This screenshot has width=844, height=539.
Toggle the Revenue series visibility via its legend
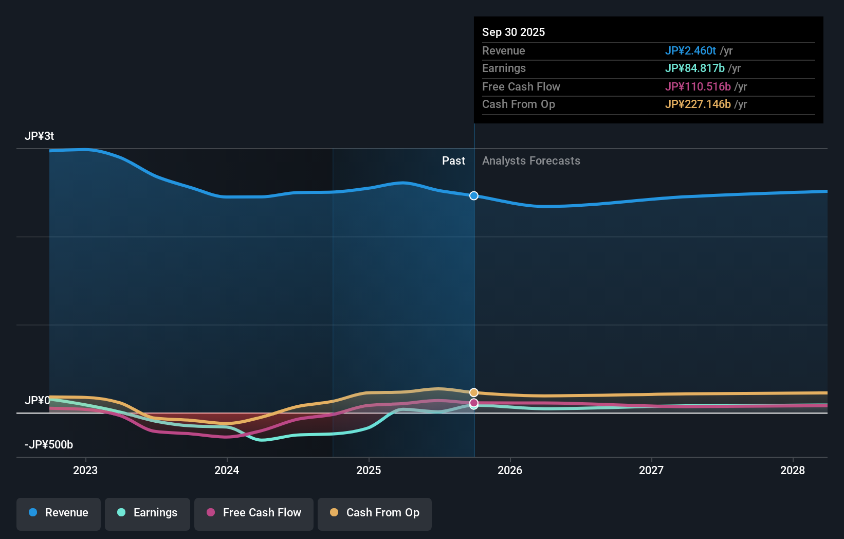(x=58, y=513)
